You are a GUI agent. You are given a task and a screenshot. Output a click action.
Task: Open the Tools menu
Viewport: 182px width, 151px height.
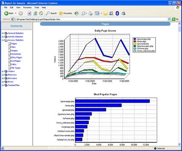(x=37, y=8)
